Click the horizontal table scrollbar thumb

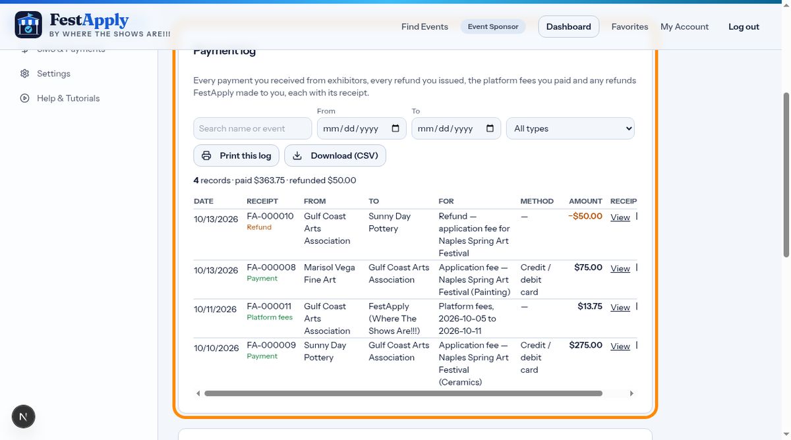(403, 393)
